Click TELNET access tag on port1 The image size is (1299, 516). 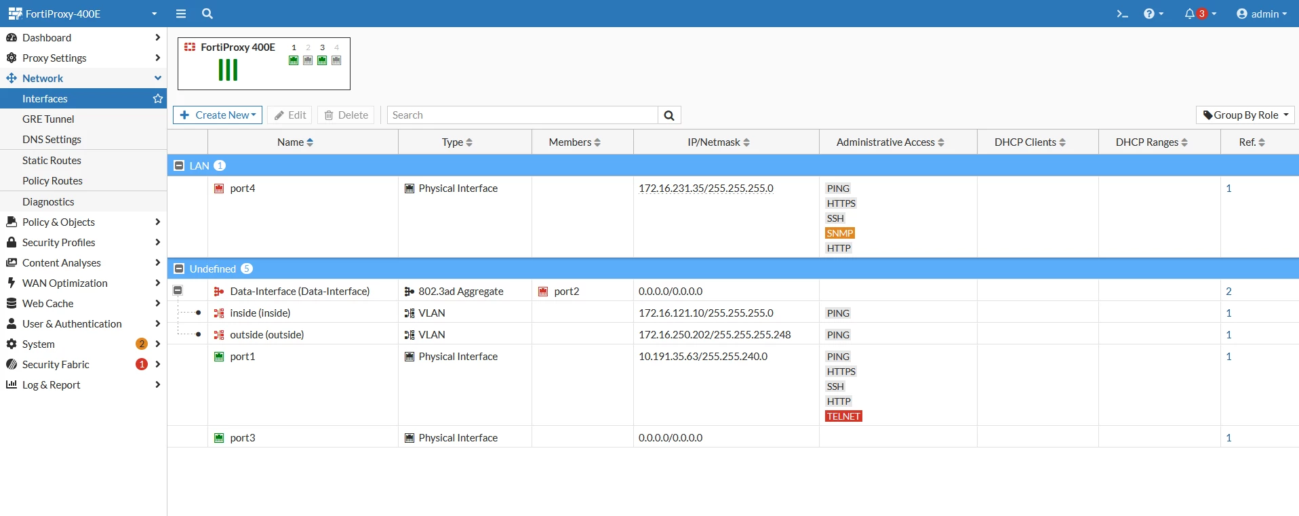(843, 416)
